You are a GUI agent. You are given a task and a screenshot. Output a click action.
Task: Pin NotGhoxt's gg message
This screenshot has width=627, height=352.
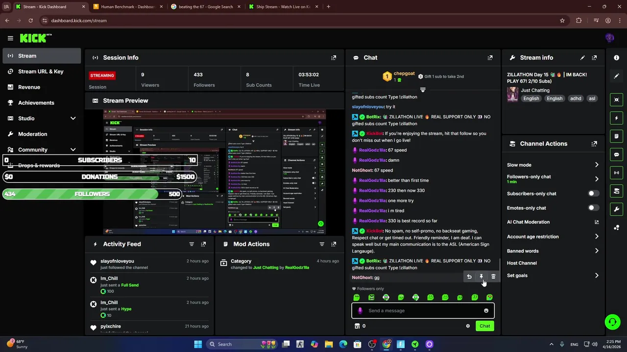tap(481, 277)
